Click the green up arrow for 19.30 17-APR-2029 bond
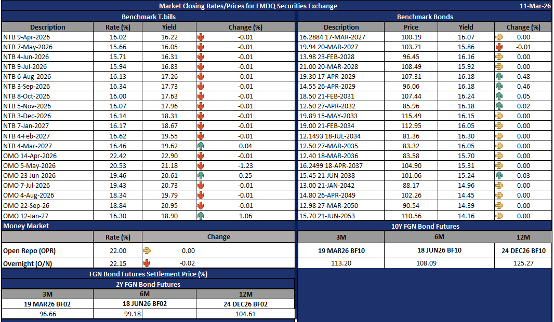This screenshot has height=322, width=554. 499,77
